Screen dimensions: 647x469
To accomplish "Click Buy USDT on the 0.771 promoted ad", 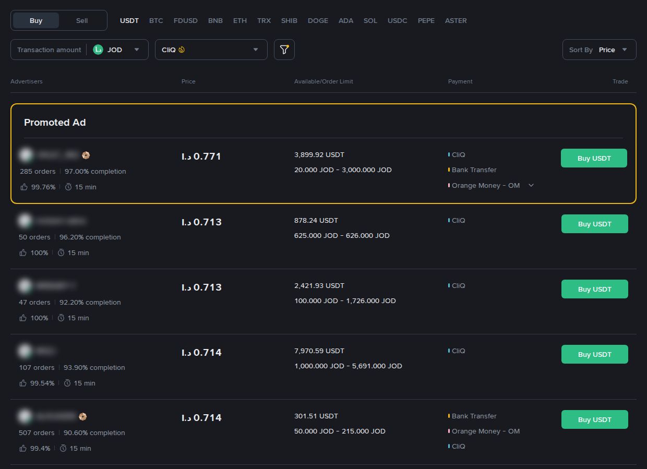I will click(x=594, y=158).
